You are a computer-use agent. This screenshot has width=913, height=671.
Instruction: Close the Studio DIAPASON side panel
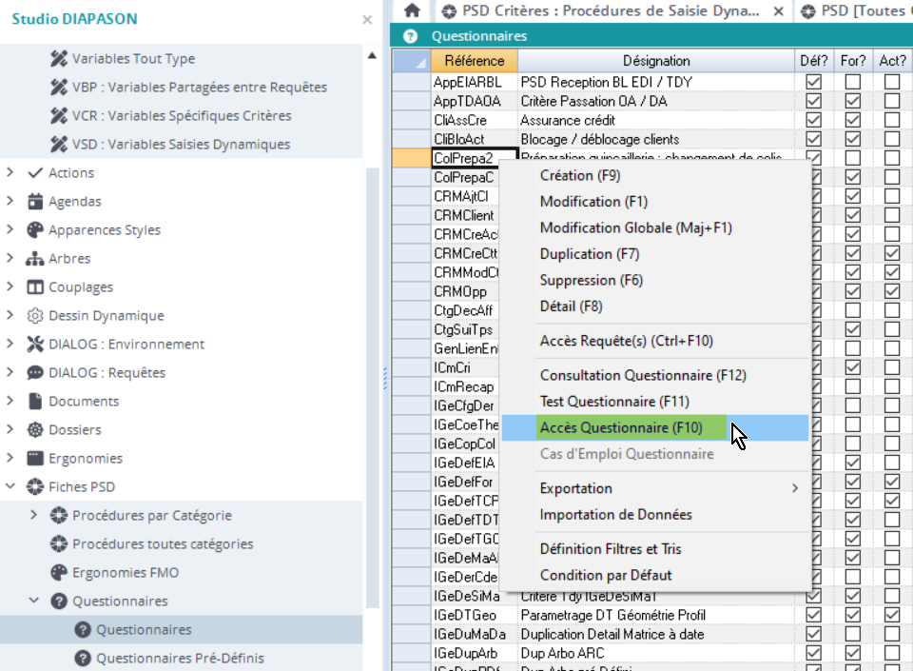tap(367, 19)
